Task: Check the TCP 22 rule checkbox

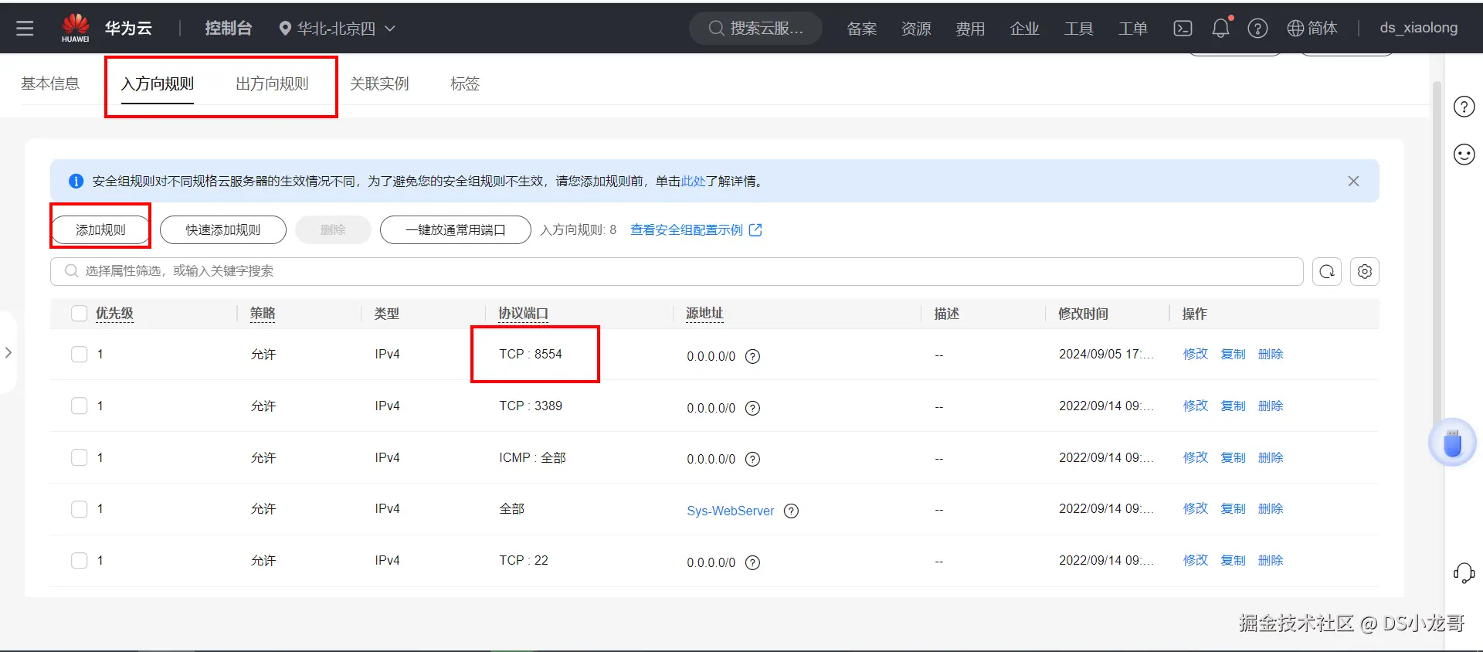Action: point(79,560)
